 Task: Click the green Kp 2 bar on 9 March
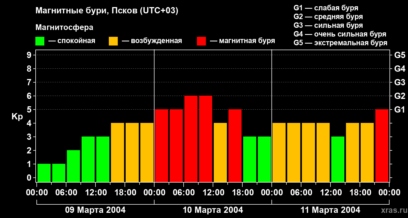[73, 166]
